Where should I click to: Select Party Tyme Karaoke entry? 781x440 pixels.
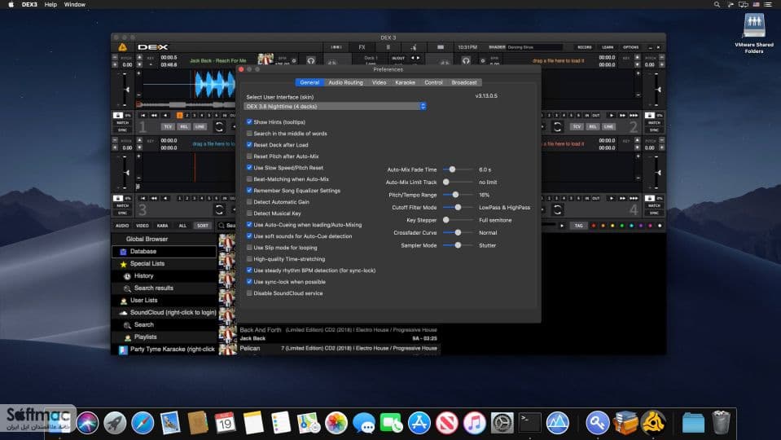(165, 350)
